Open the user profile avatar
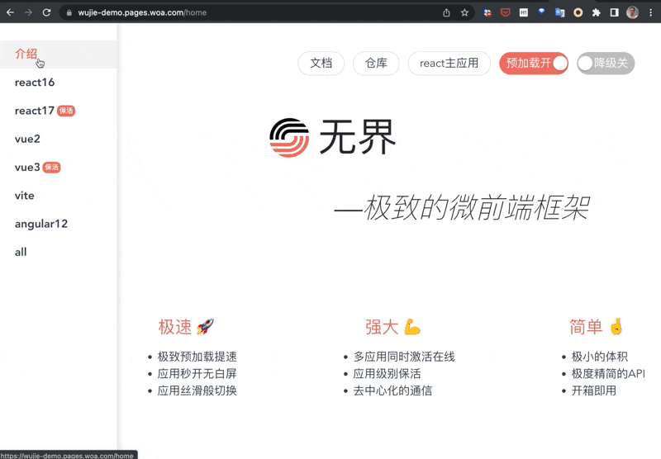 pyautogui.click(x=632, y=12)
